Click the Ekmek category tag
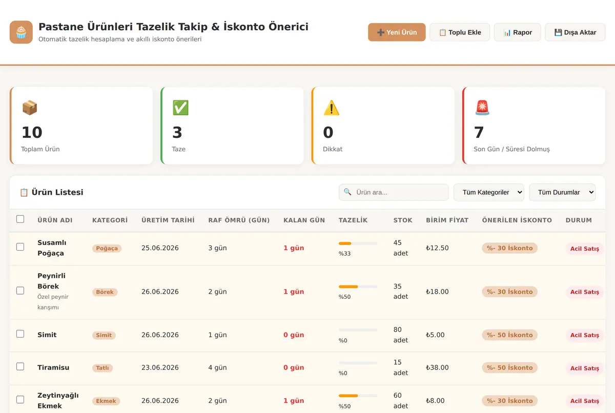 click(x=106, y=401)
